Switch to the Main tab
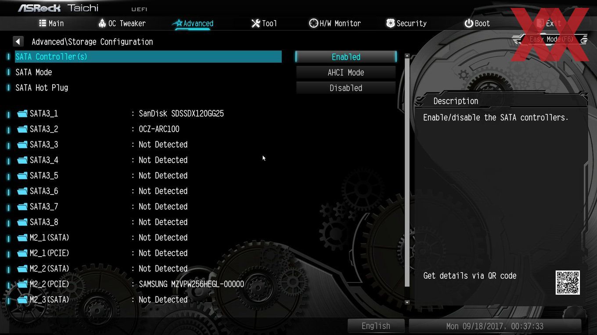Image resolution: width=597 pixels, height=335 pixels. click(51, 23)
